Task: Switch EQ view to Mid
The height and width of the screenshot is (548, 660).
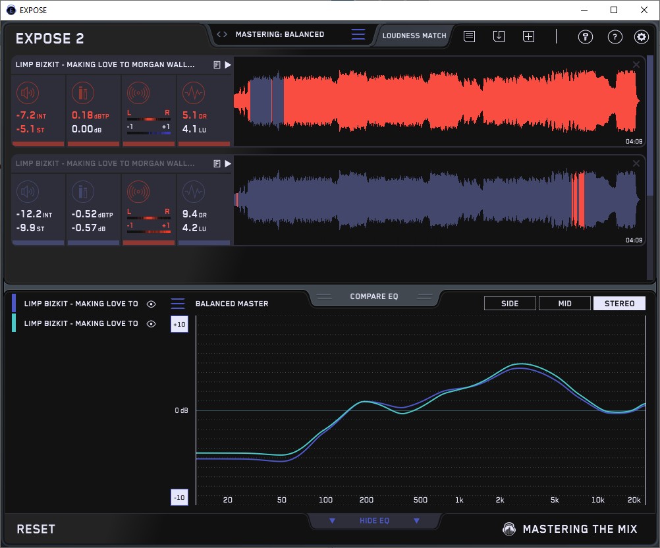Action: pos(564,304)
